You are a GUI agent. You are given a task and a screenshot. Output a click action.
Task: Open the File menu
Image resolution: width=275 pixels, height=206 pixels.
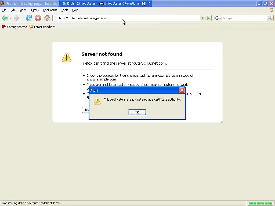click(4, 10)
